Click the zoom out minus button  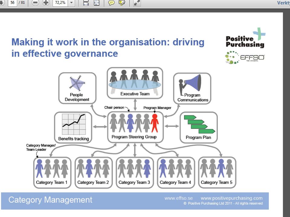(x=35, y=3)
